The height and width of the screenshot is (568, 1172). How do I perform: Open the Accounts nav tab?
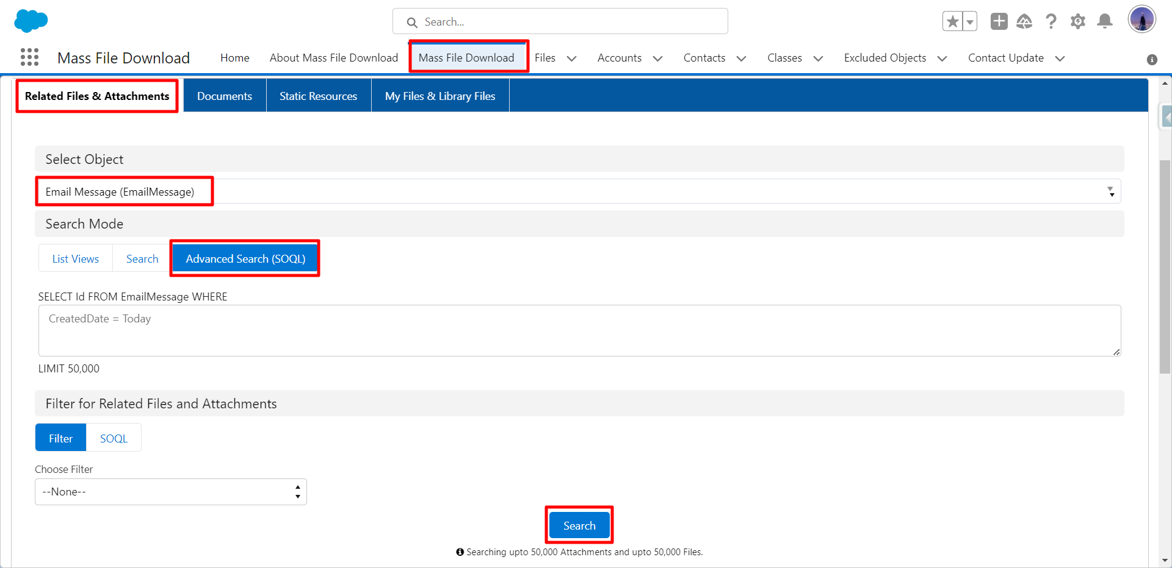pos(620,58)
